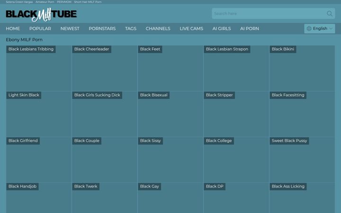Open the AI PORN menu item
Image resolution: width=341 pixels, height=213 pixels.
pos(250,29)
